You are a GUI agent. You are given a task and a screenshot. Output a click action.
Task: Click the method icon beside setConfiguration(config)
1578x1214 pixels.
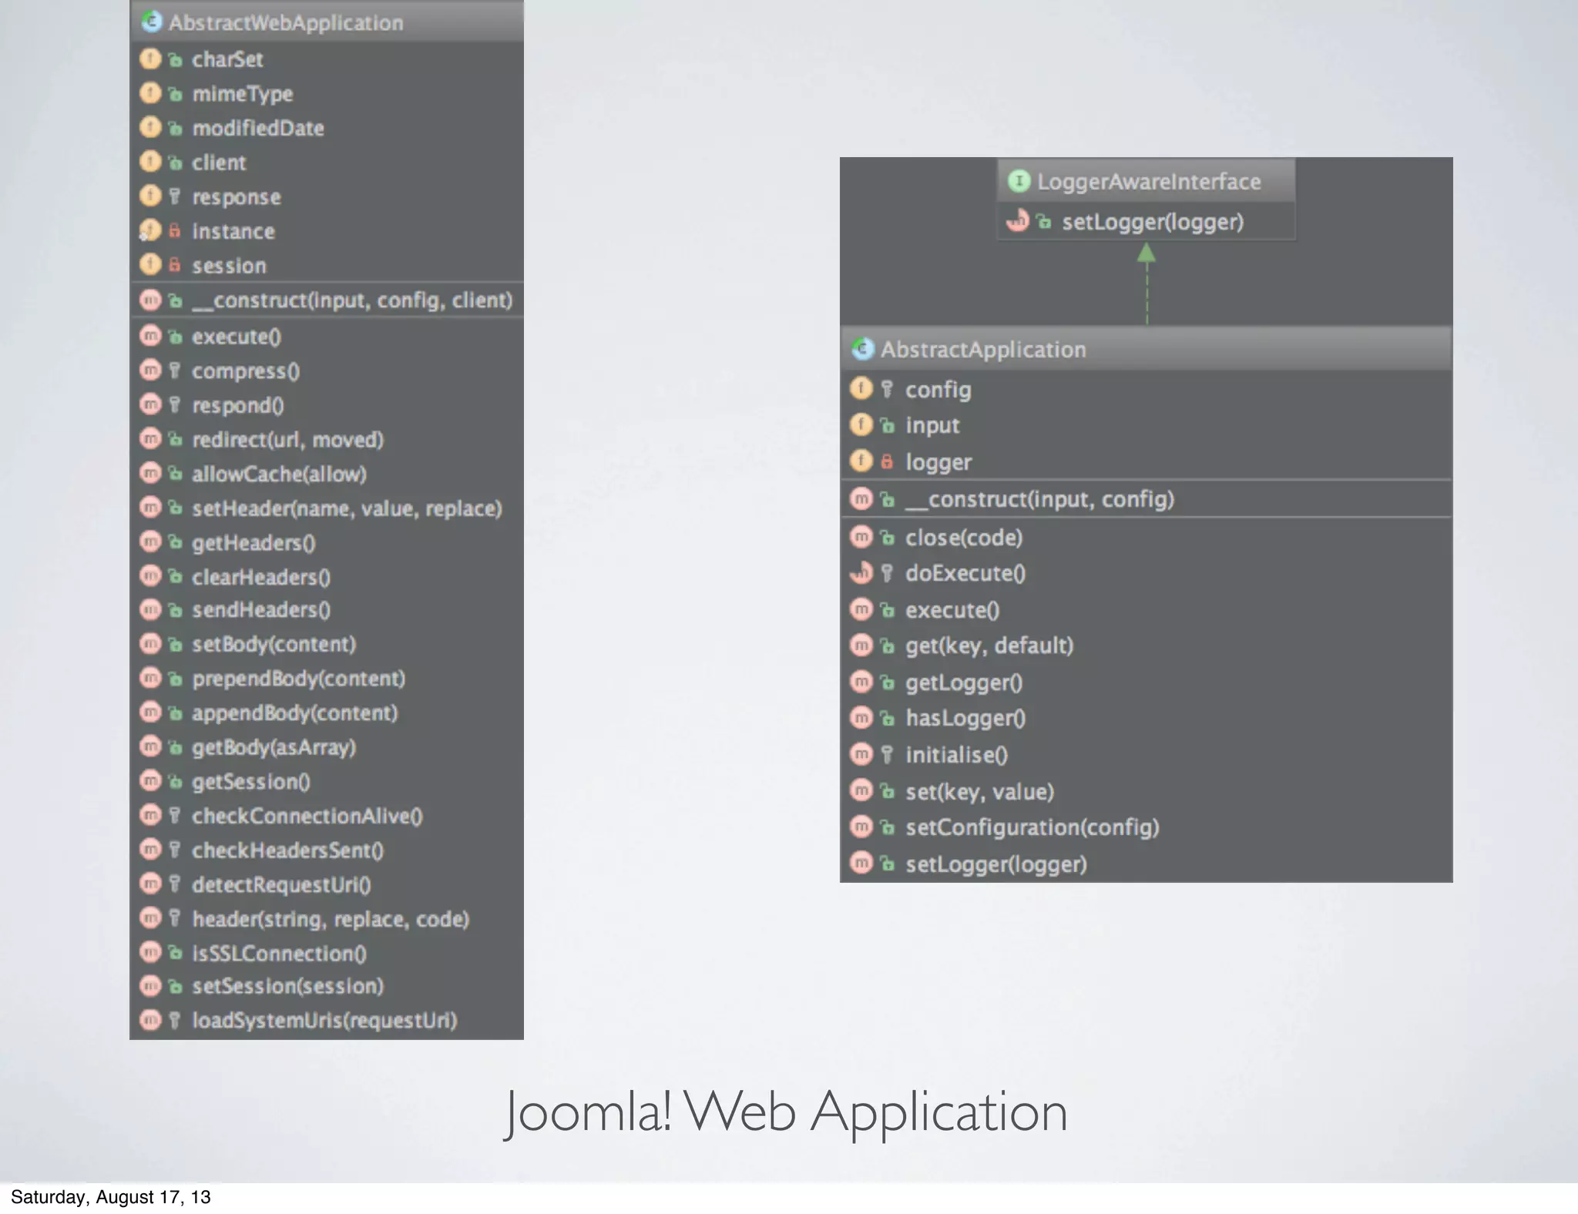click(861, 827)
